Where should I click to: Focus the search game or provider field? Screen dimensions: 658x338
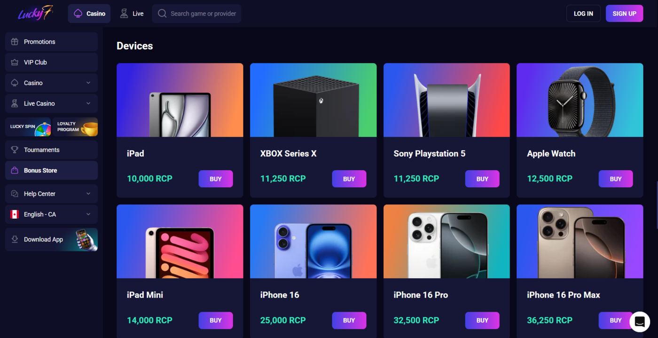[196, 14]
